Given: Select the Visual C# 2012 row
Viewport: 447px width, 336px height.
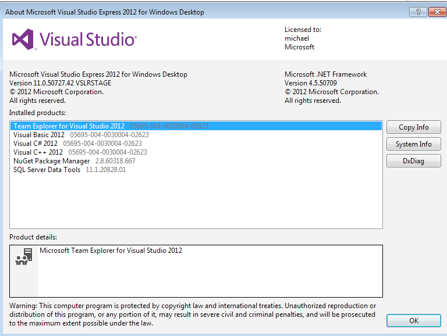Looking at the screenshot, I should click(196, 143).
